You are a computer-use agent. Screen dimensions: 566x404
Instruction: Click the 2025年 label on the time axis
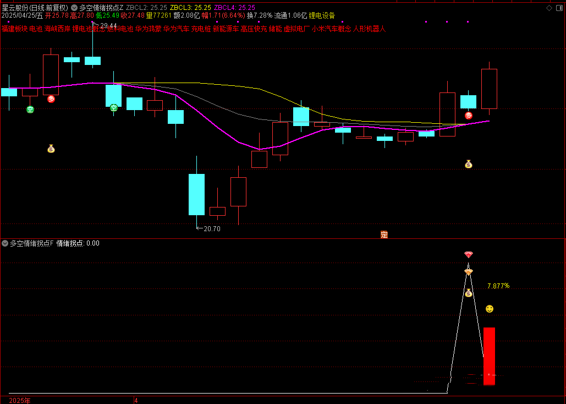pyautogui.click(x=20, y=400)
